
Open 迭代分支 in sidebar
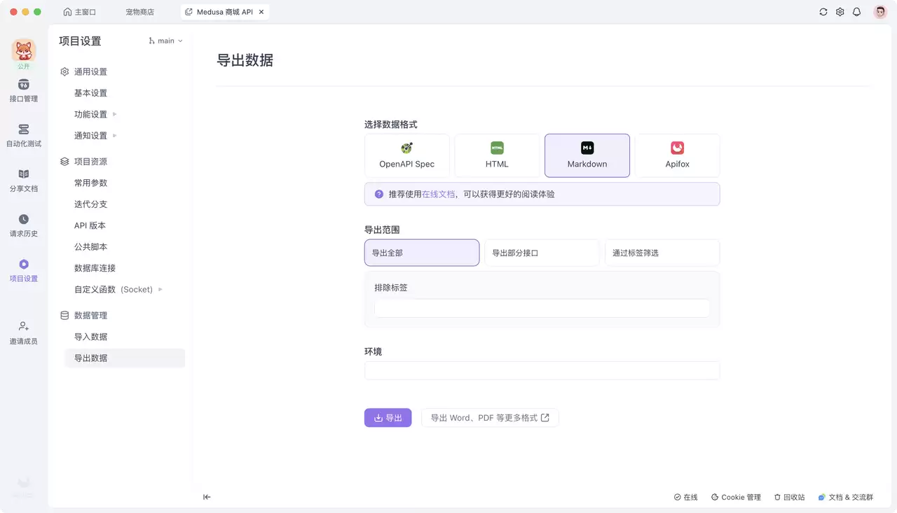coord(90,204)
